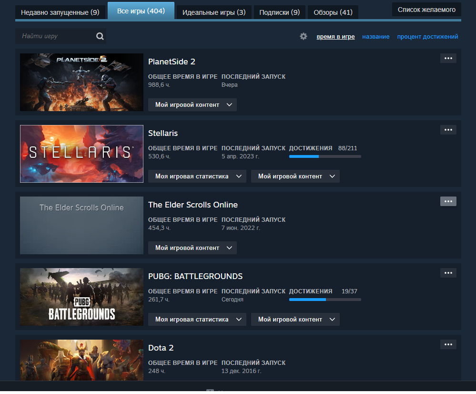Open the Dota 2 three-dot menu
The width and height of the screenshot is (476, 394).
click(448, 344)
